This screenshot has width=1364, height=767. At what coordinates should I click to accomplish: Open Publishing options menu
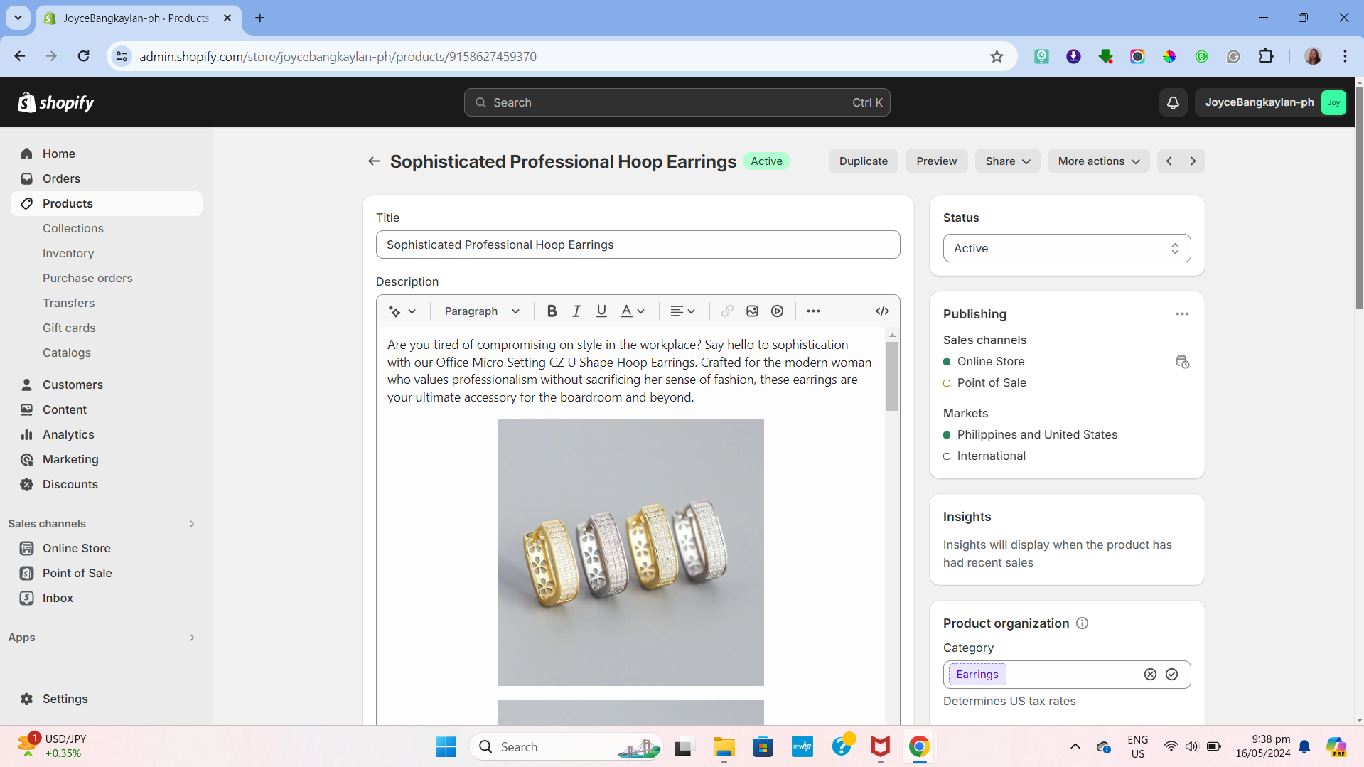click(x=1182, y=314)
